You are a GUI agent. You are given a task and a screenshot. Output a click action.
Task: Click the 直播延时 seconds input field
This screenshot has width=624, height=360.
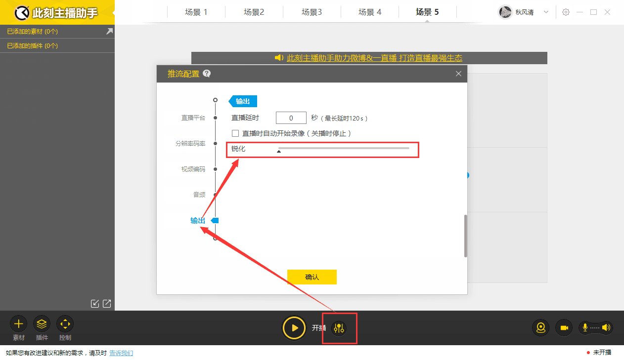291,118
